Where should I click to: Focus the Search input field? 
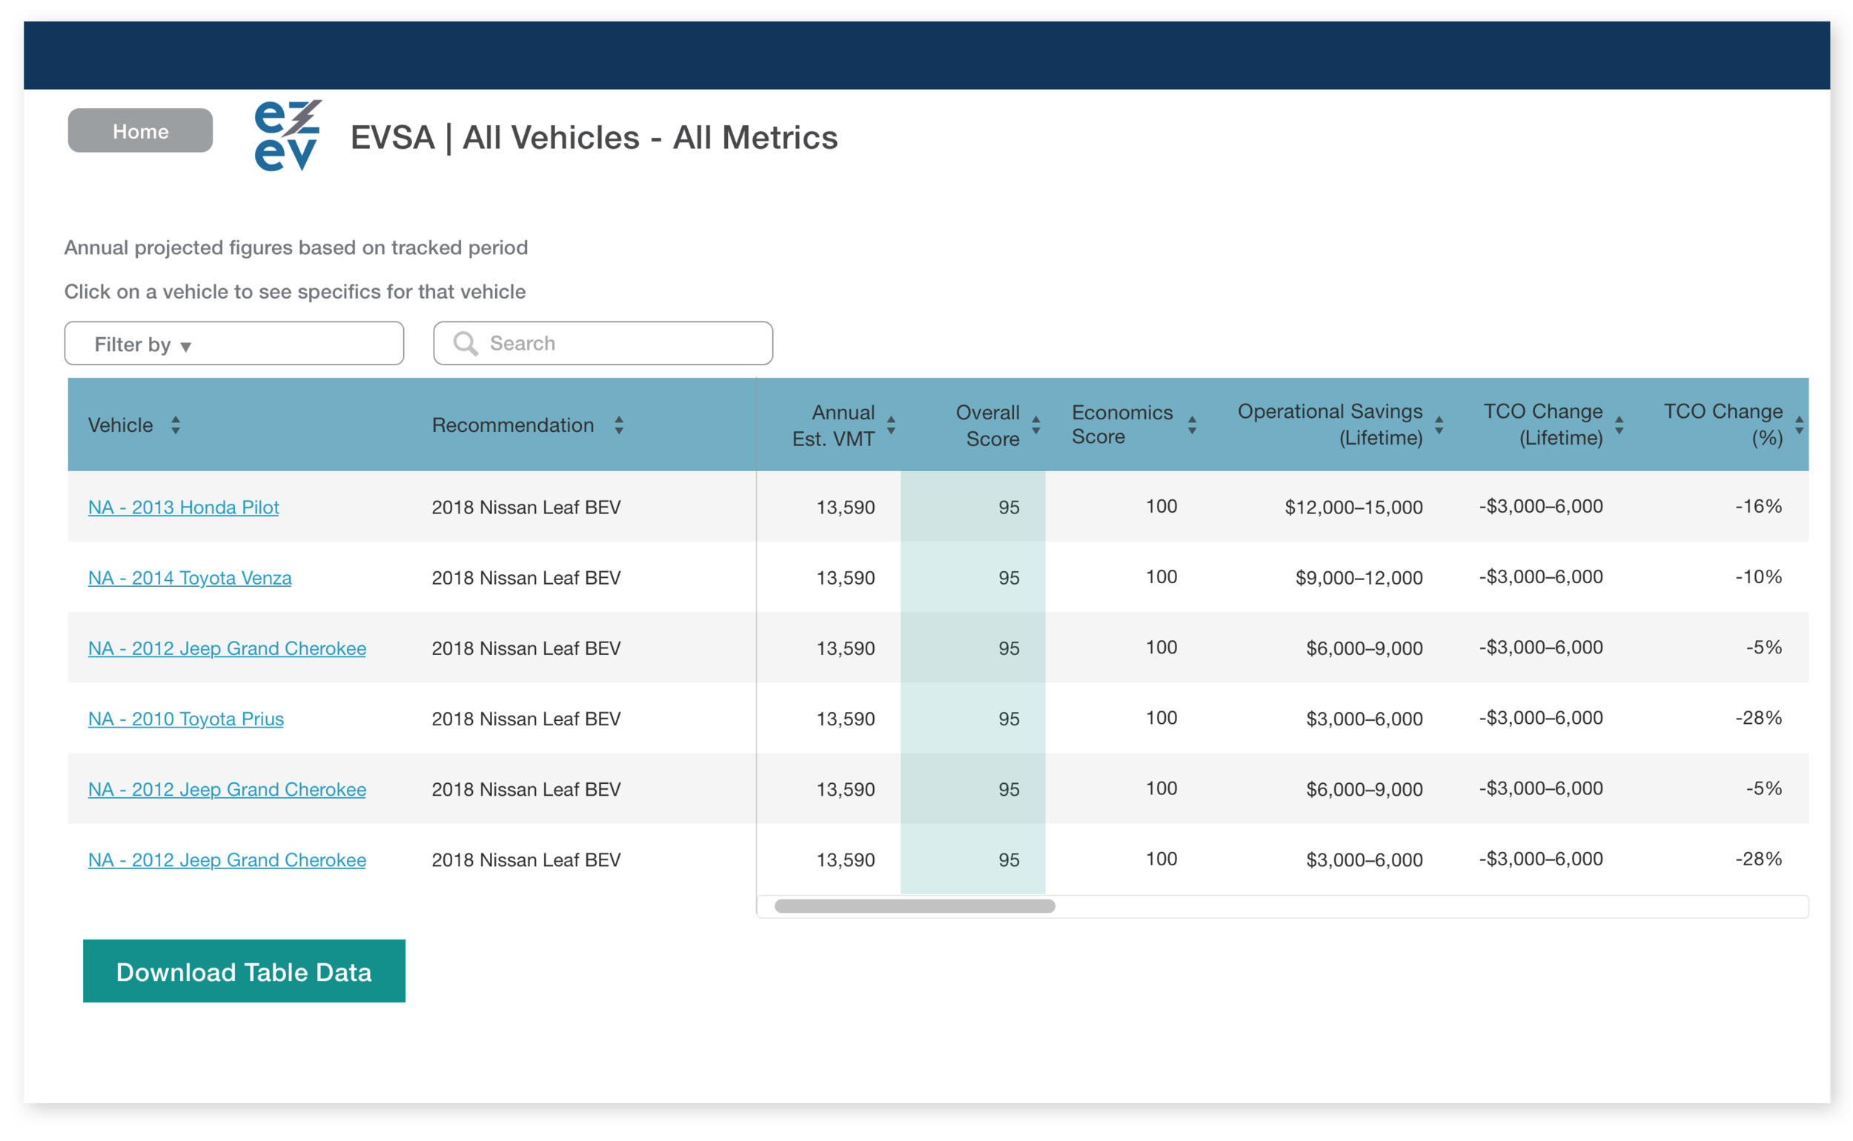pos(603,343)
